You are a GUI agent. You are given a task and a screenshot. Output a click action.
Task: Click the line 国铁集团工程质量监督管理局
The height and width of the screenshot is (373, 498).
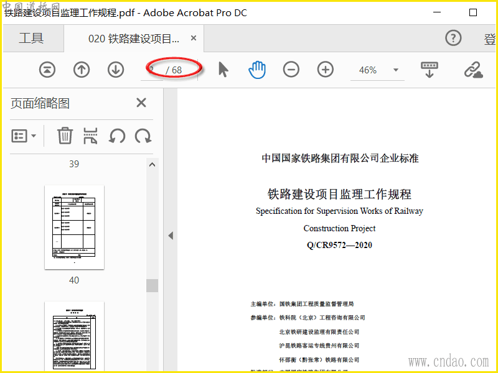tap(316, 304)
